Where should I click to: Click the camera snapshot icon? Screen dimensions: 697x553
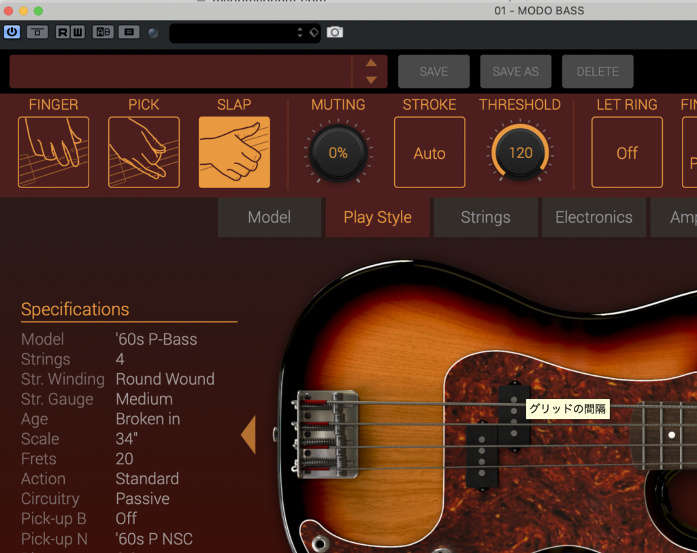(335, 32)
